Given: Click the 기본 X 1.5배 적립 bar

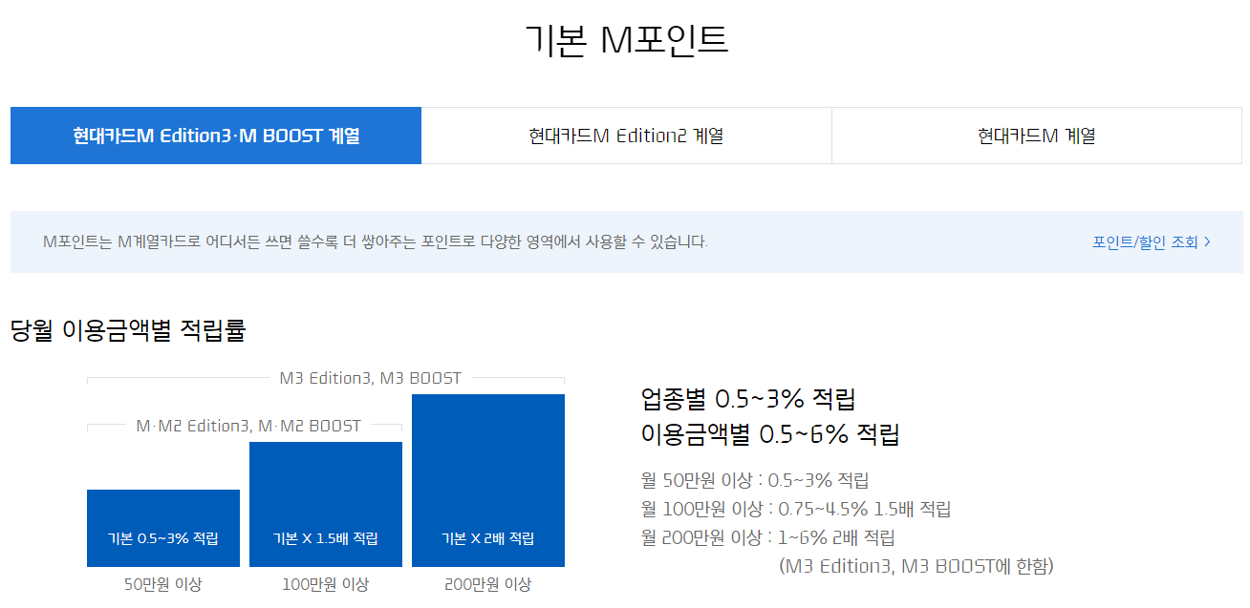Looking at the screenshot, I should tap(326, 504).
